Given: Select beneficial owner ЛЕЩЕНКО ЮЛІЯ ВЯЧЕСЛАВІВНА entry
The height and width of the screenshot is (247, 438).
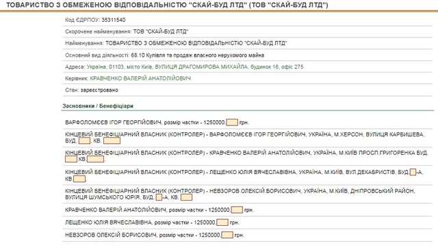Looking at the screenshot, I should (x=247, y=175).
